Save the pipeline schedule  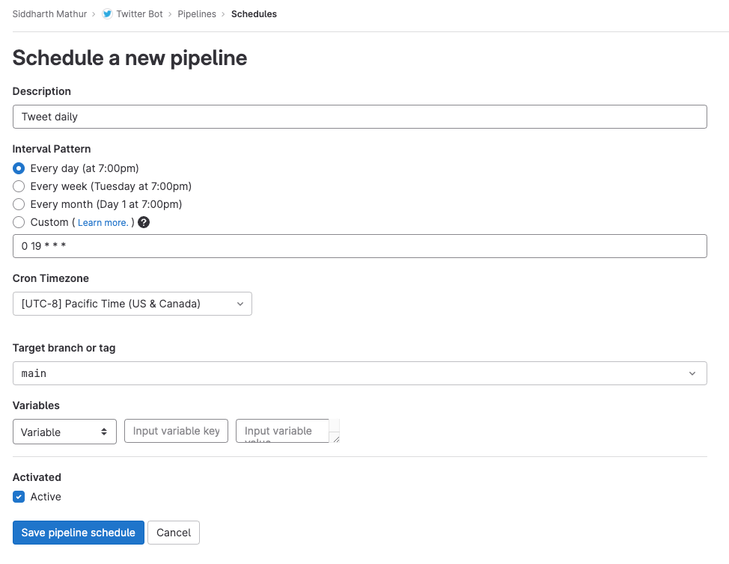click(78, 533)
